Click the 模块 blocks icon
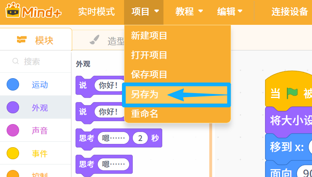This screenshot has width=312, height=177. coord(22,39)
